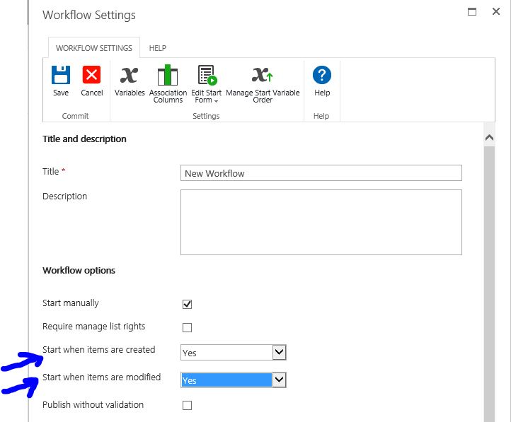Viewport: 511px width, 422px height.
Task: Open Start when items are modified dropdown
Action: pos(280,380)
